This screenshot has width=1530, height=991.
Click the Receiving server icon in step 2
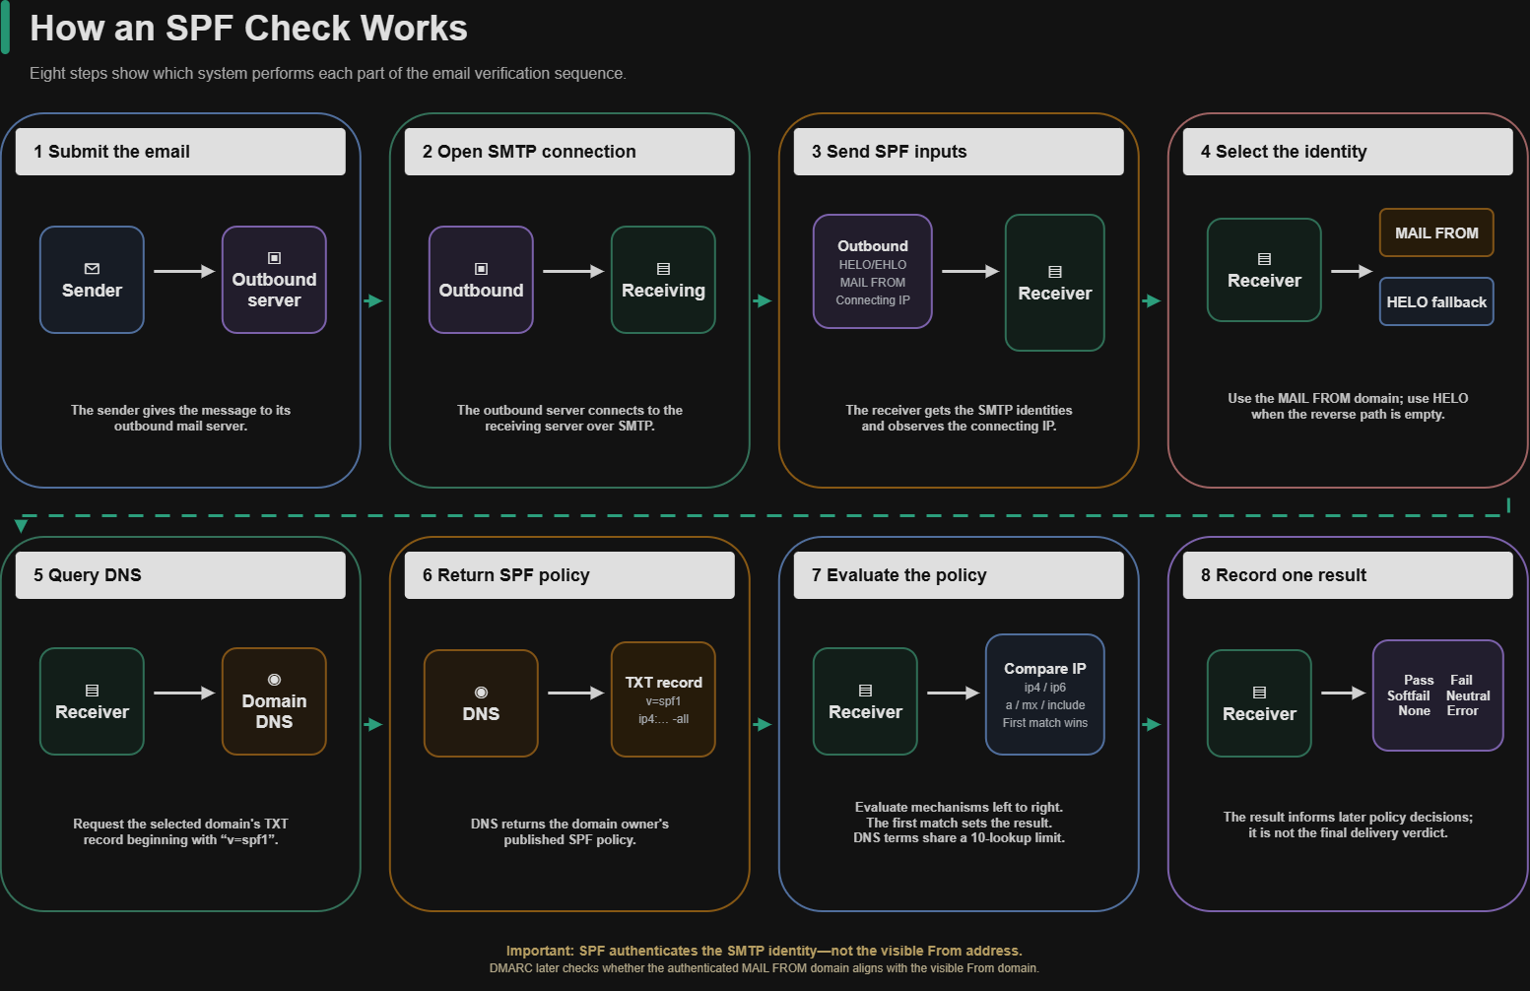click(663, 268)
